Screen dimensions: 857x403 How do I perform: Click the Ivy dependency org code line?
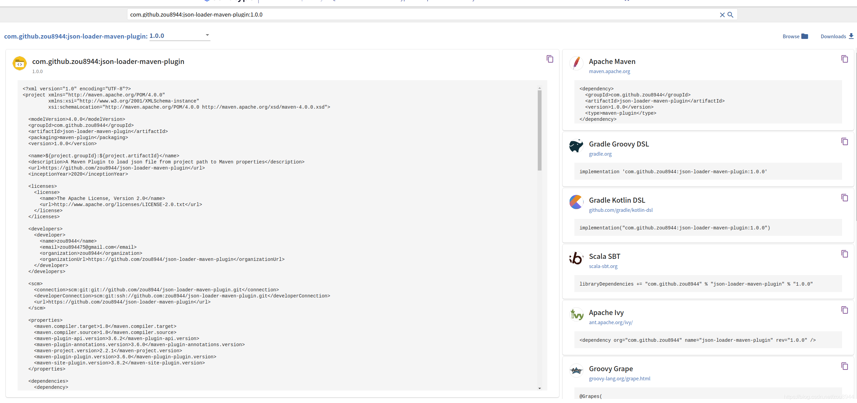point(697,340)
